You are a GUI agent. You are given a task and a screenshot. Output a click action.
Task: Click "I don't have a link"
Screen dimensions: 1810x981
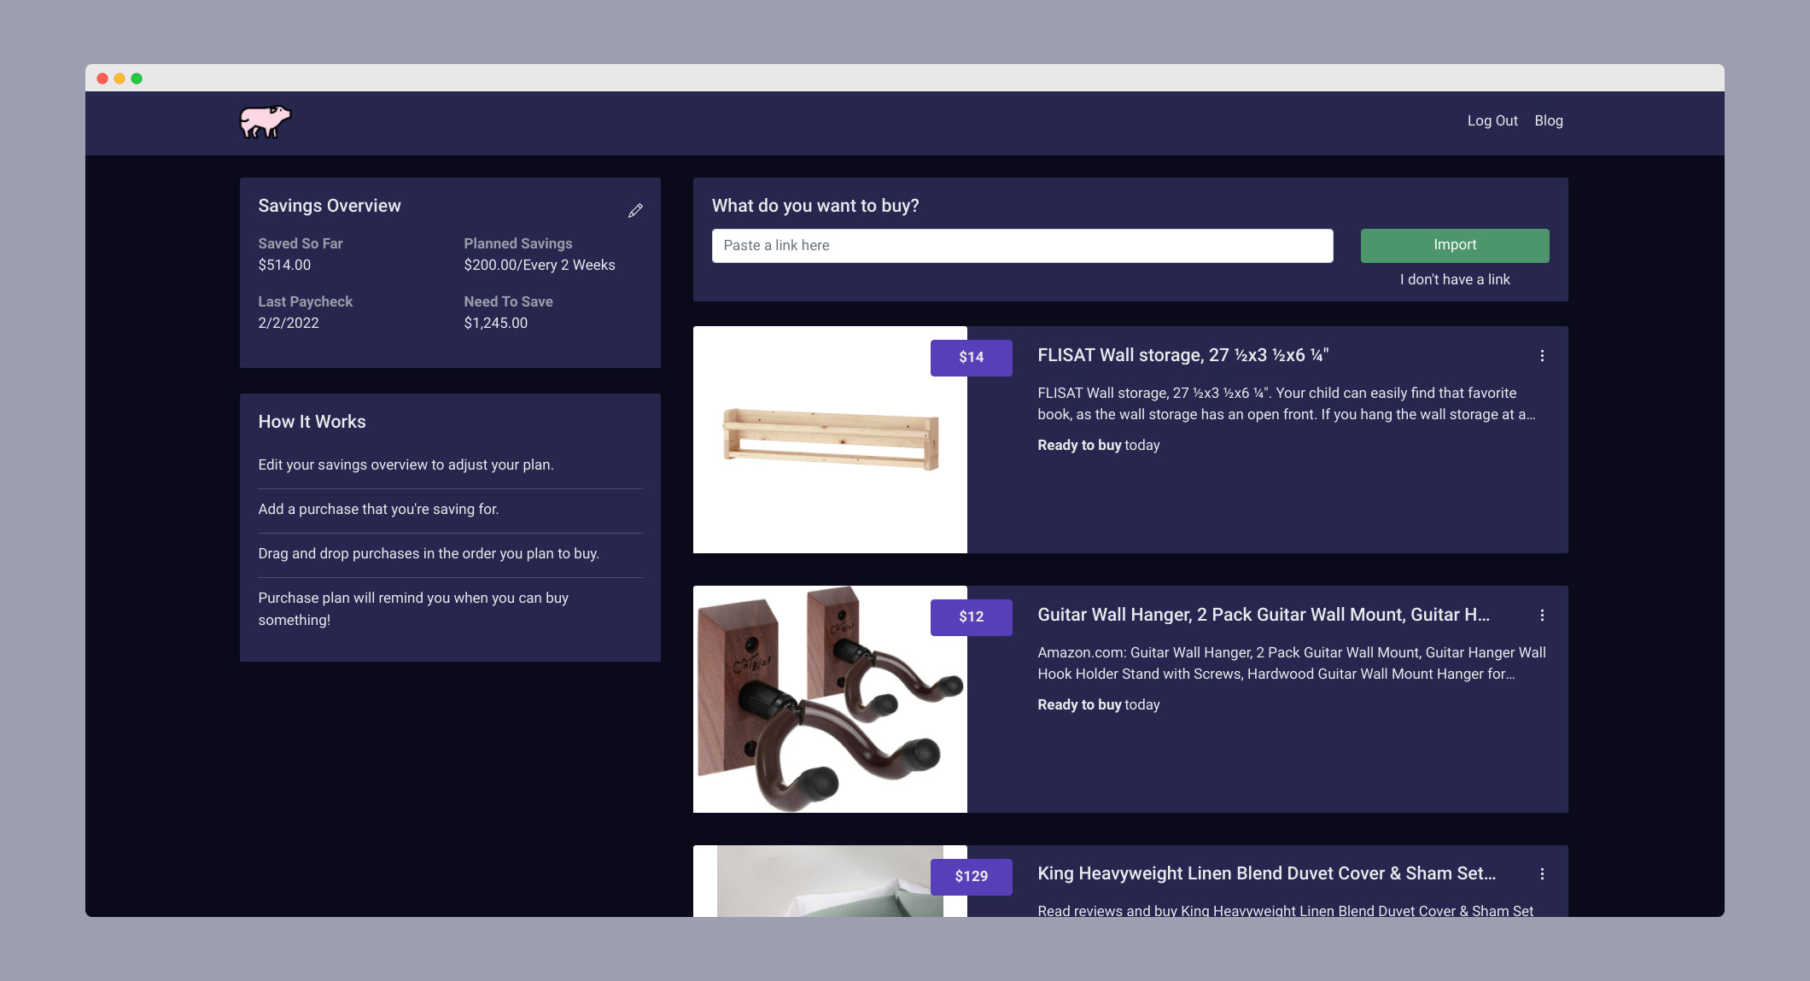pos(1454,279)
